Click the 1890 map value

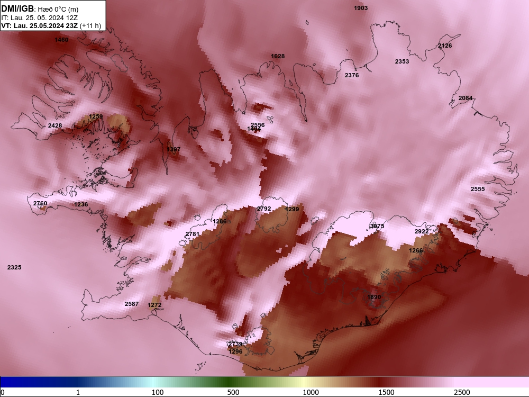click(374, 297)
